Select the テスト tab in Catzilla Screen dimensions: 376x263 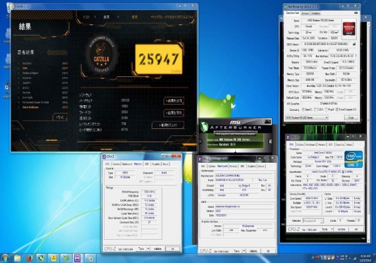(x=86, y=17)
